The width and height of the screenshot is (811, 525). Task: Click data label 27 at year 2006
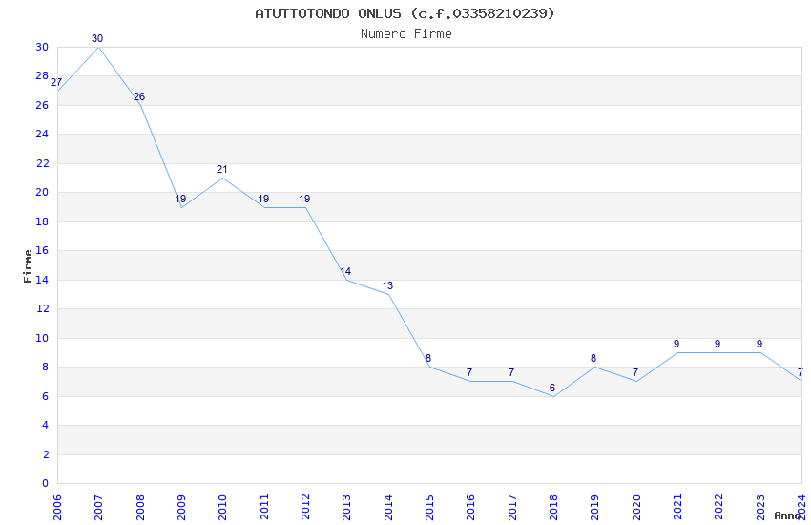[56, 82]
